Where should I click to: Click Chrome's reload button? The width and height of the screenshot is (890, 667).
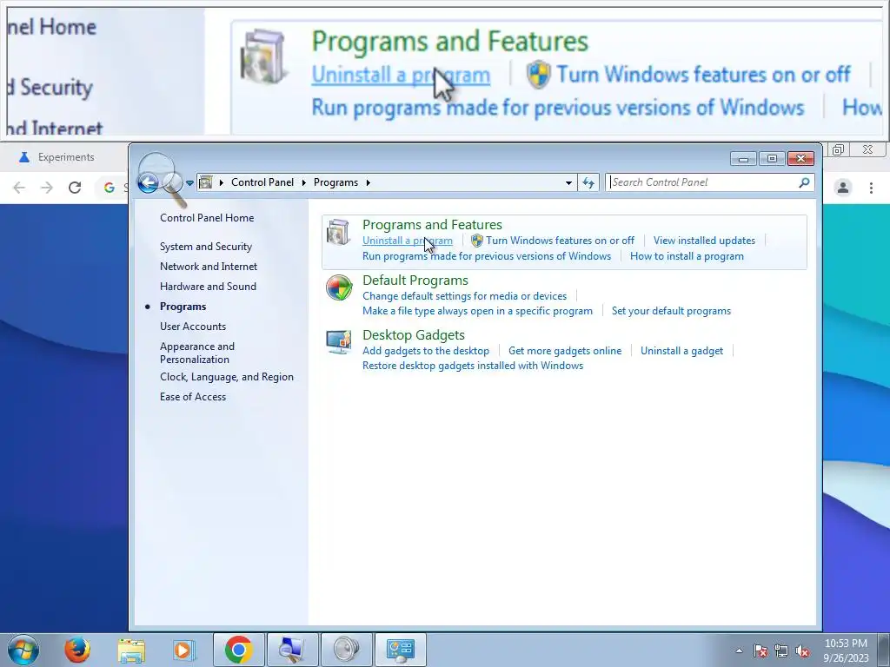point(75,188)
